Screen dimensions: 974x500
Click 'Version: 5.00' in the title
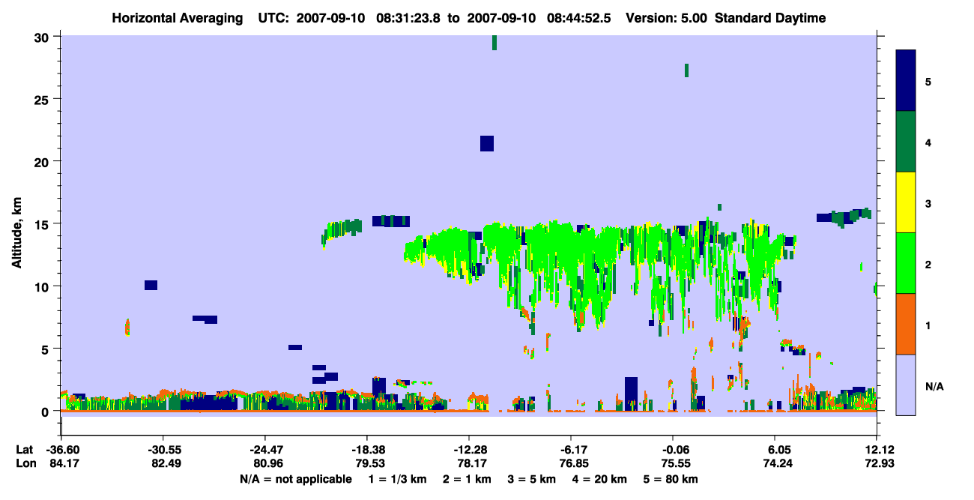pyautogui.click(x=668, y=18)
